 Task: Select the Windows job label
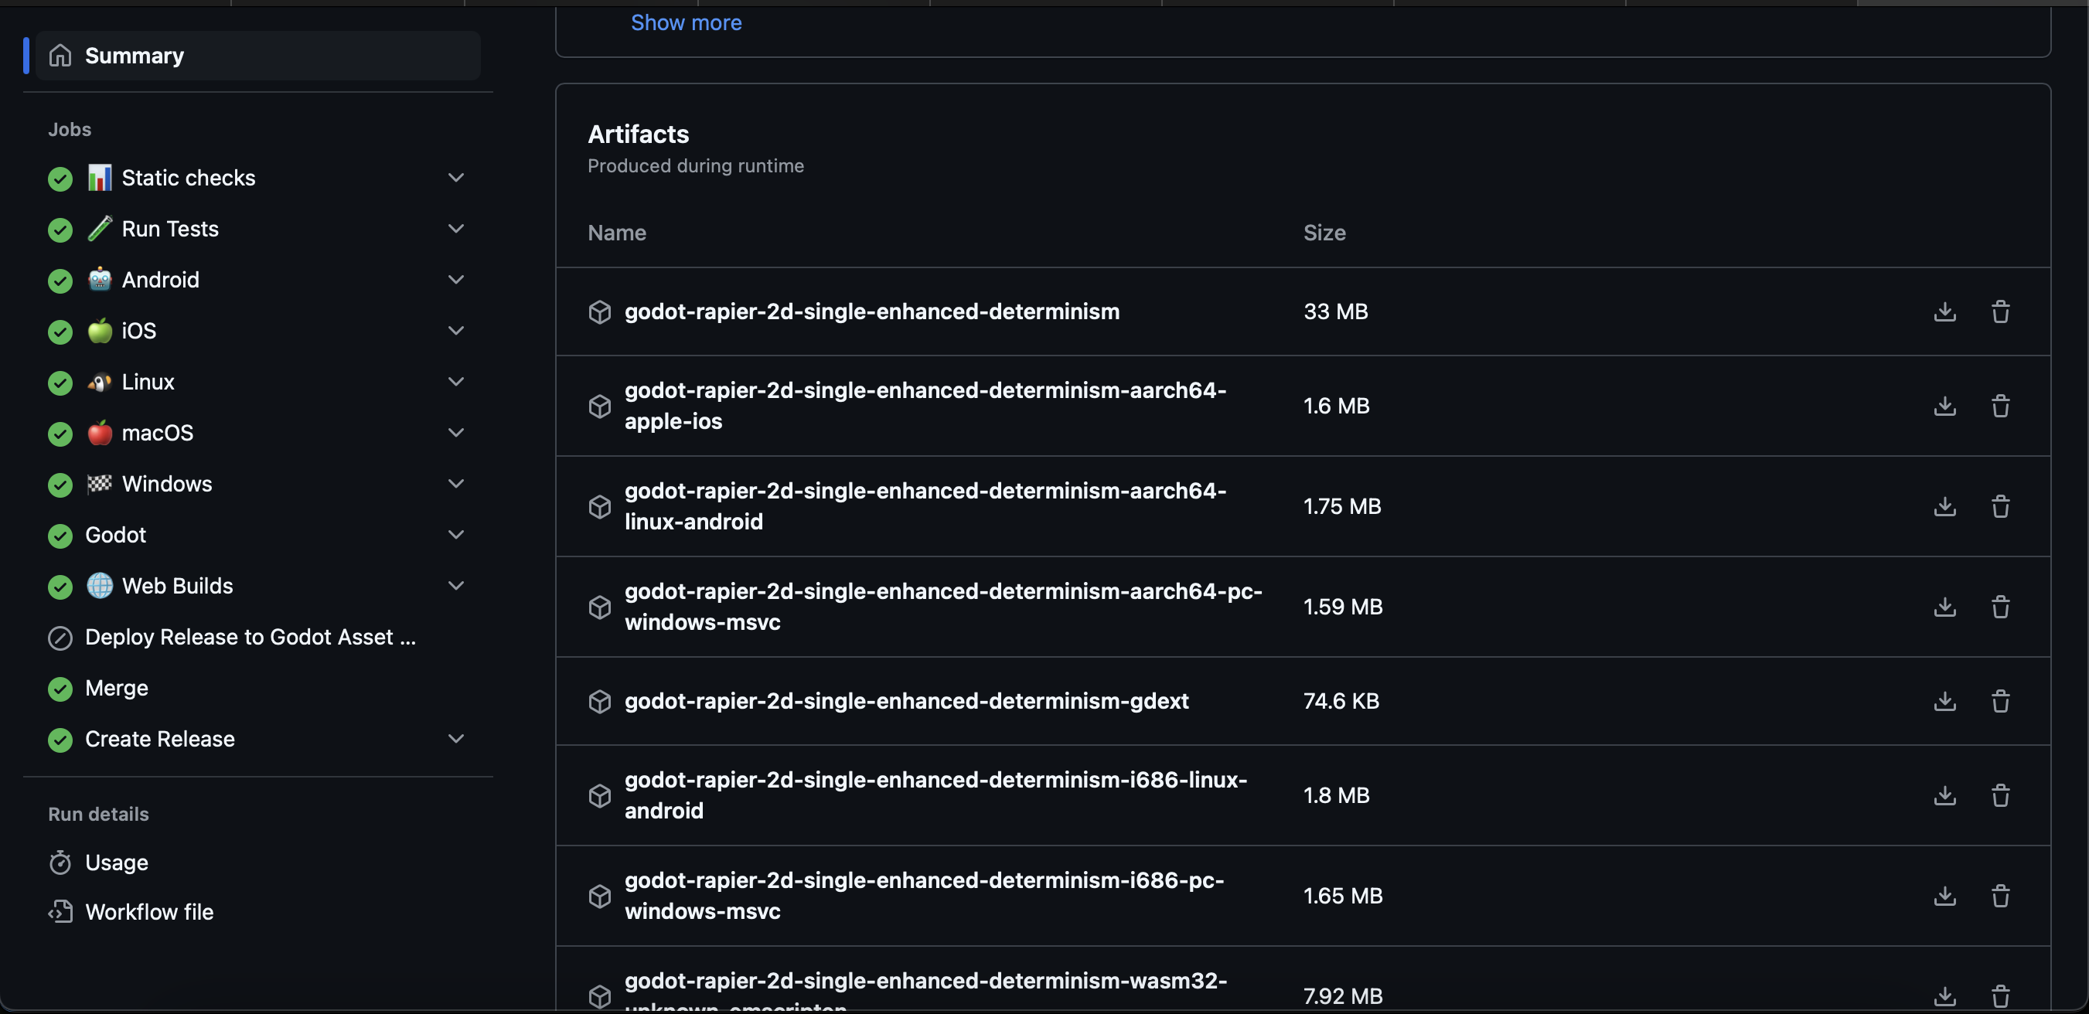(167, 484)
